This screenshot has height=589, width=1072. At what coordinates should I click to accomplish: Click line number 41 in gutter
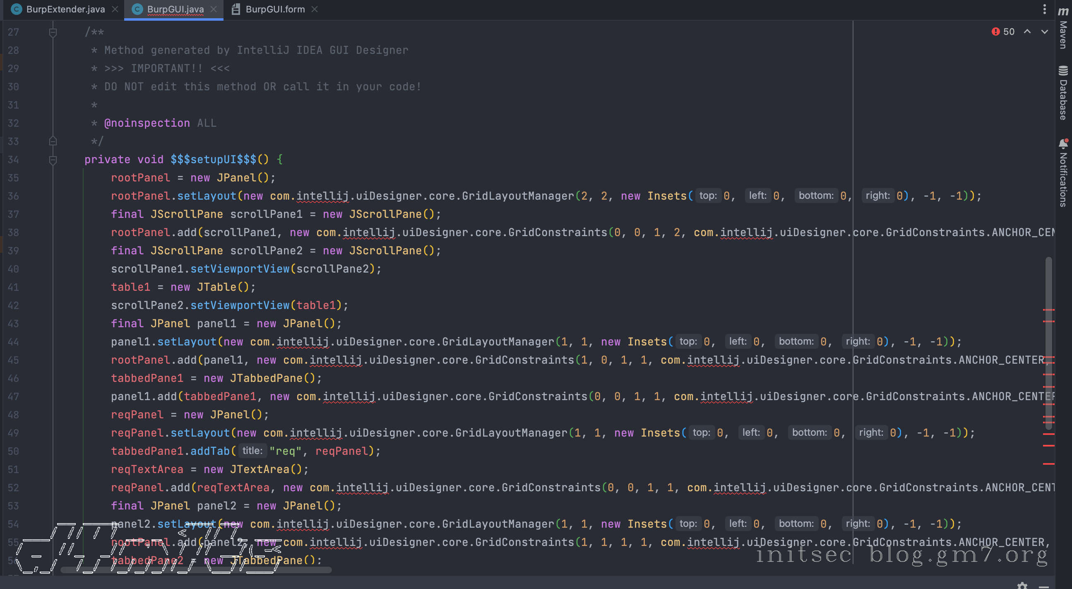[x=13, y=287]
